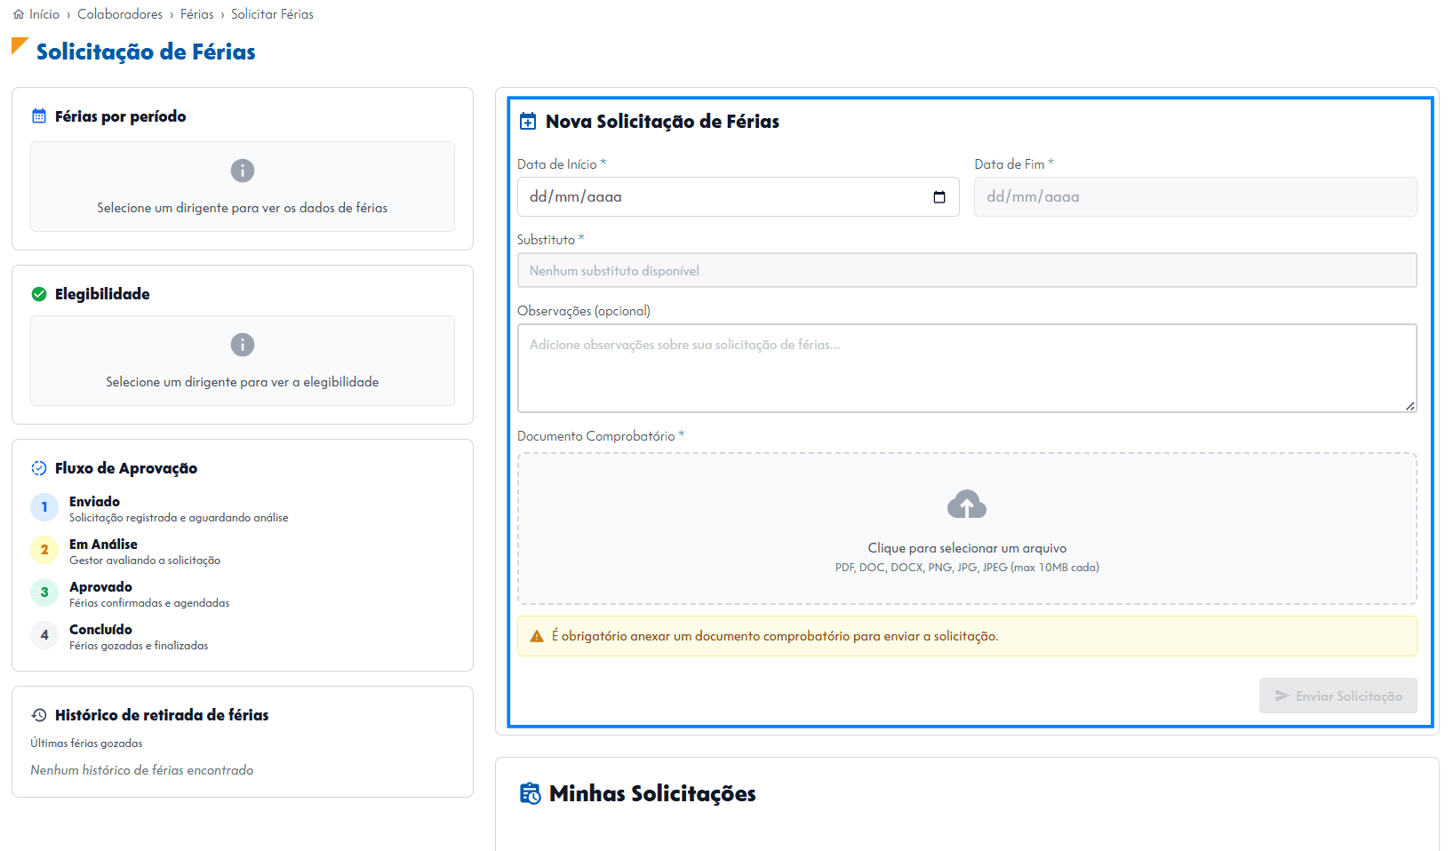Click the Solicitar Férias breadcrumb item
The image size is (1454, 851).
(x=272, y=14)
